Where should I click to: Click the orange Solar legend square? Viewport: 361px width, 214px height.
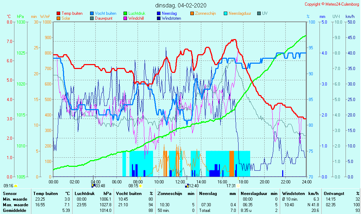point(58,18)
